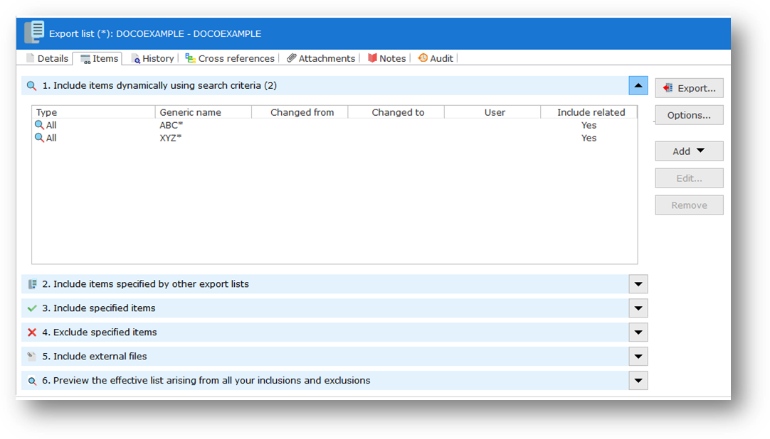Collapse section 1 search criteria with up arrow
The width and height of the screenshot is (770, 439).
638,86
